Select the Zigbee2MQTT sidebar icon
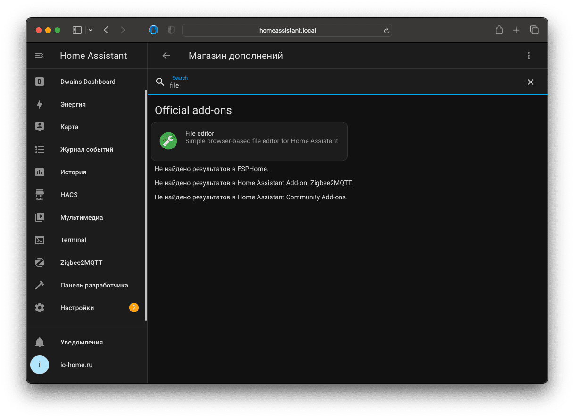 pyautogui.click(x=40, y=262)
